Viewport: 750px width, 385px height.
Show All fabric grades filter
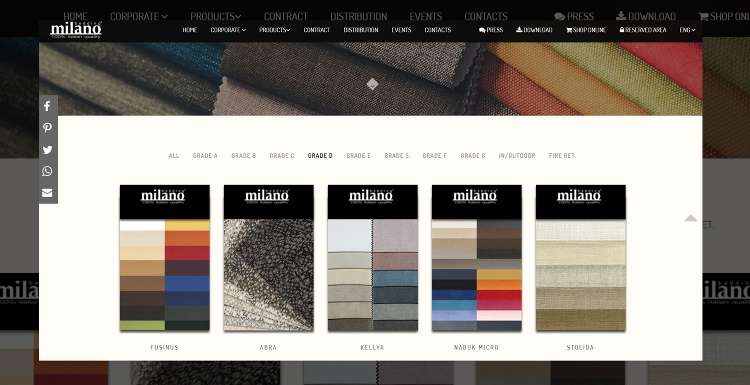[174, 156]
